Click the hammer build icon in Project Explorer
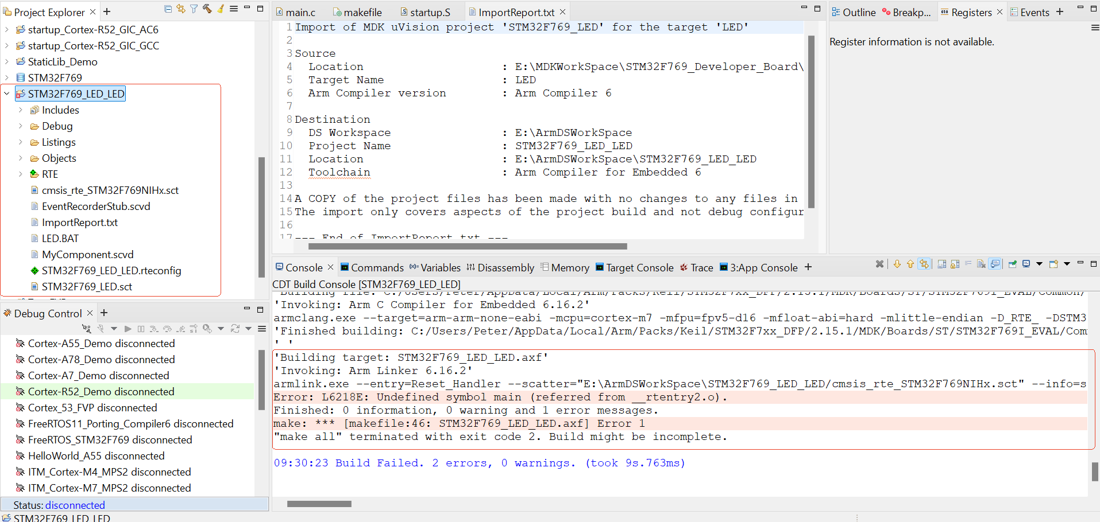 click(207, 9)
